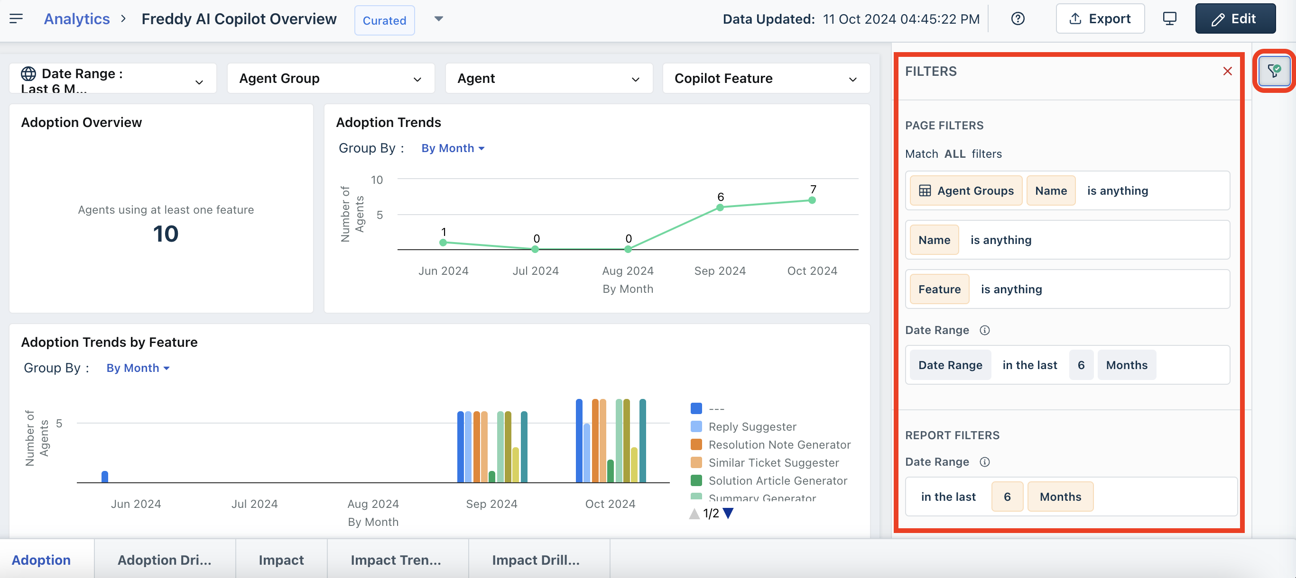
Task: Toggle Resolution Note Generator legend series
Action: (x=779, y=445)
